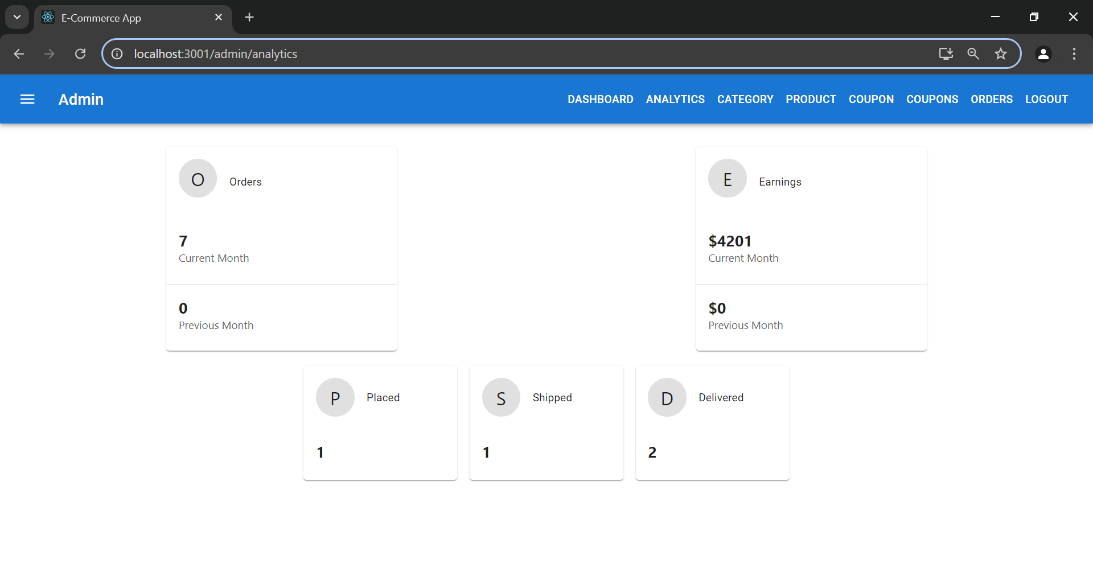Open the hamburger menu in Admin header
This screenshot has width=1093, height=580.
point(27,99)
